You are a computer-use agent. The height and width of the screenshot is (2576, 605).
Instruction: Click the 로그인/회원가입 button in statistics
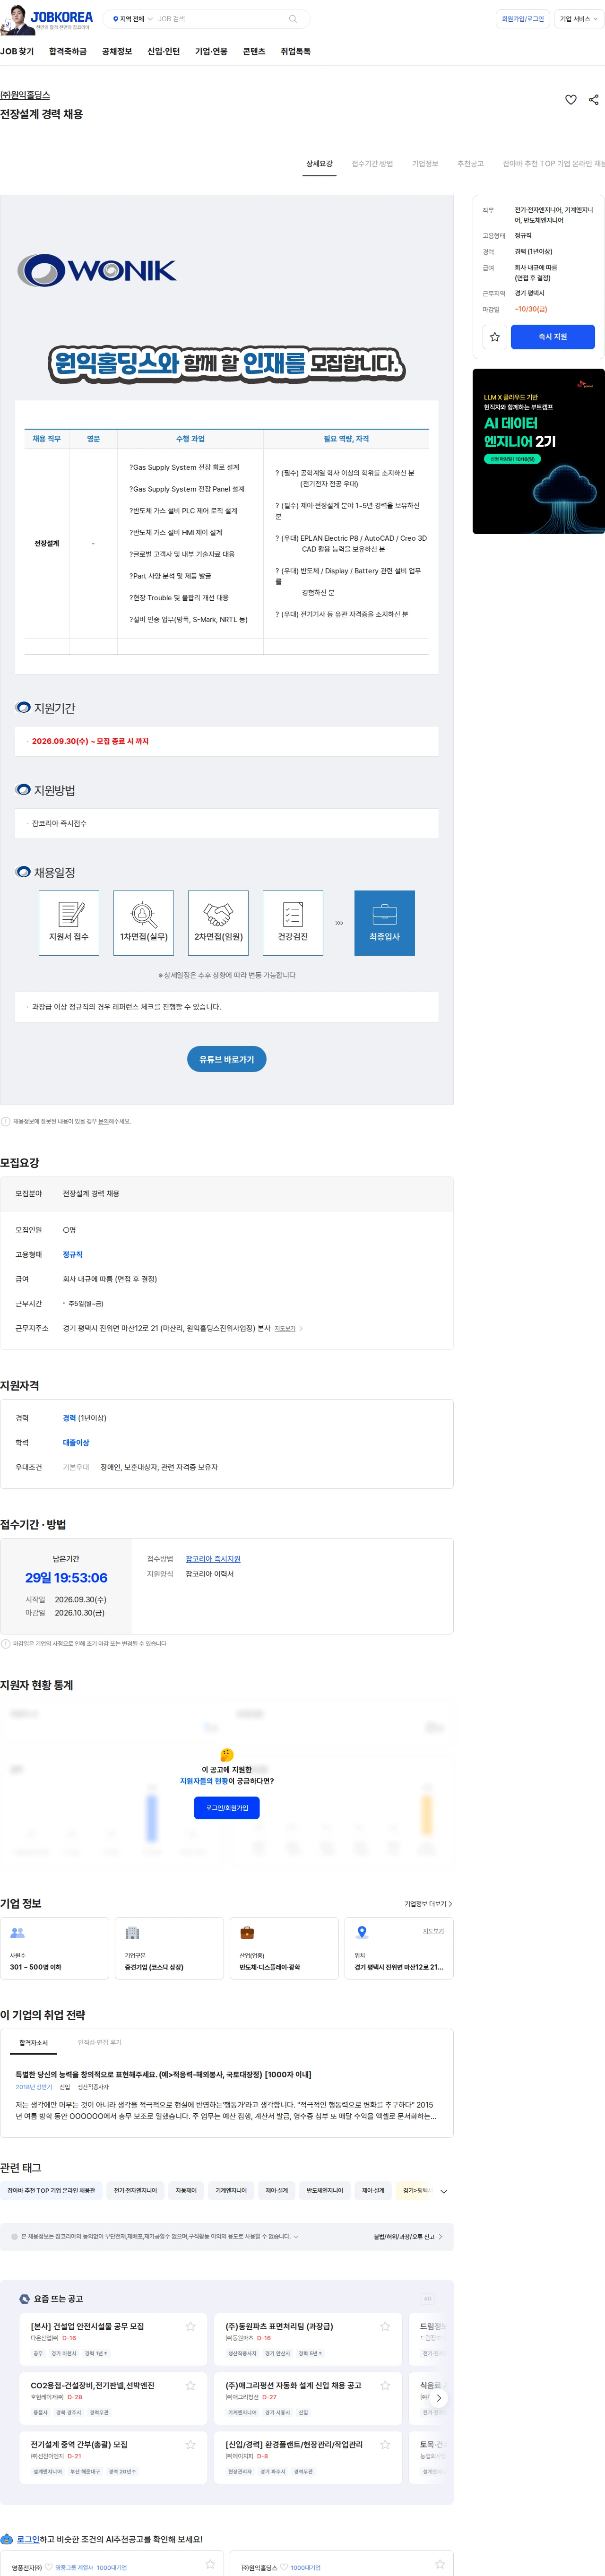pos(227,1807)
